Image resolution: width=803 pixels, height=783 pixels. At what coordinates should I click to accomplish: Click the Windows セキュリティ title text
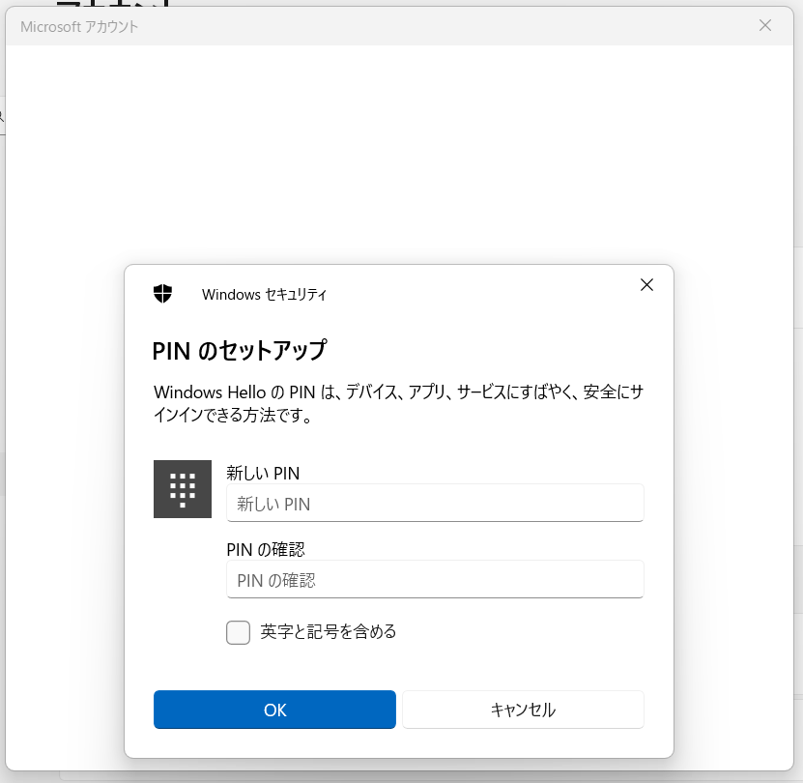click(x=264, y=295)
